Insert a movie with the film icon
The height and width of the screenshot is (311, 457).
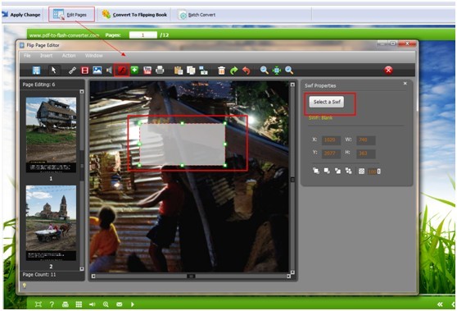click(85, 71)
